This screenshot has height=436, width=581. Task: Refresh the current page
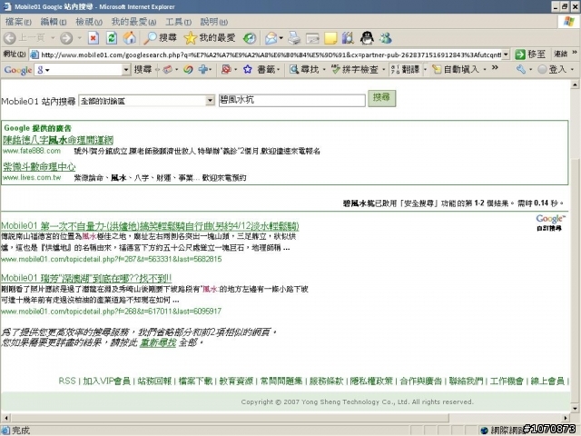tap(112, 38)
